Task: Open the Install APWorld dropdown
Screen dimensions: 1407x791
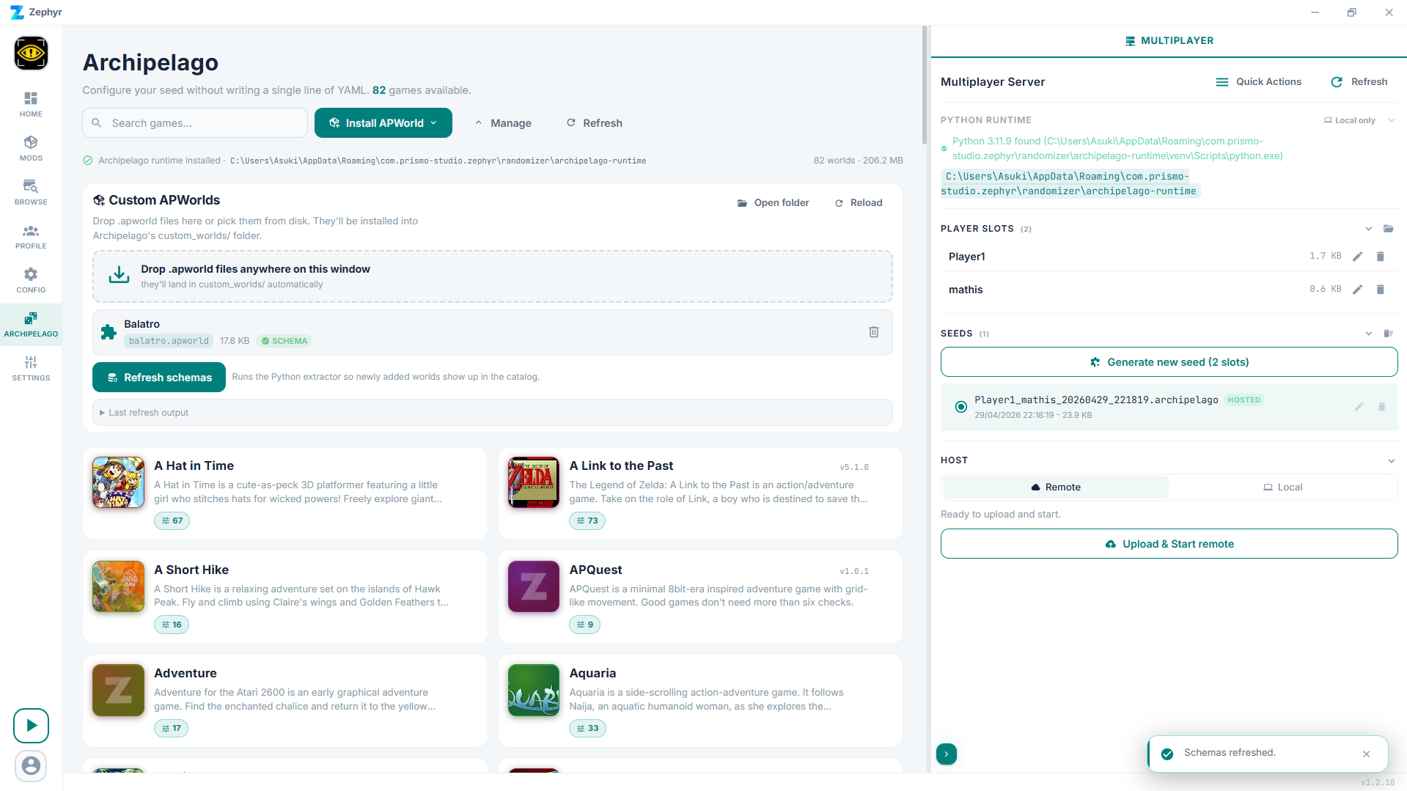Action: click(383, 123)
